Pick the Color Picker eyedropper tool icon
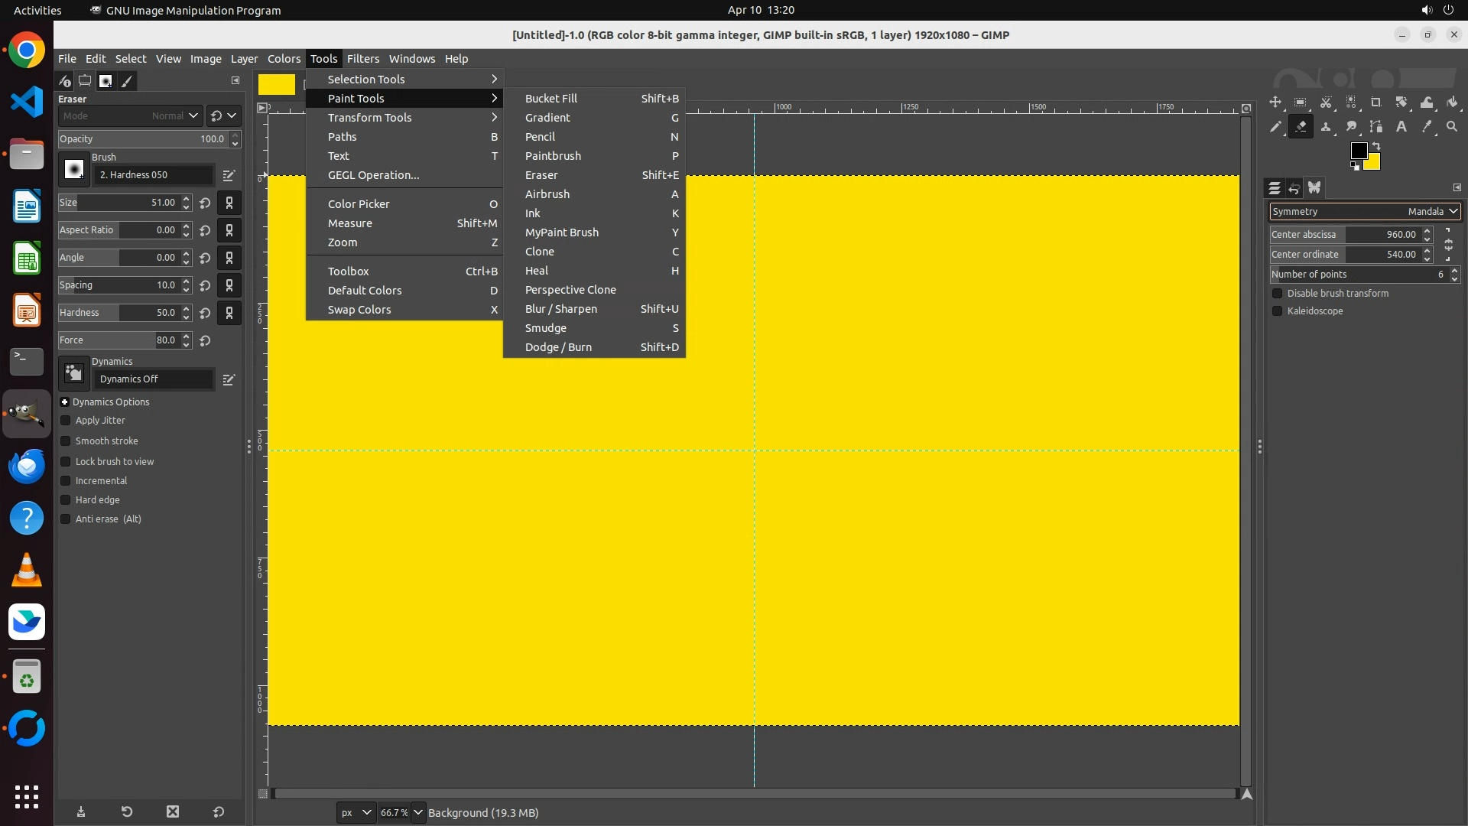 [x=1427, y=127]
